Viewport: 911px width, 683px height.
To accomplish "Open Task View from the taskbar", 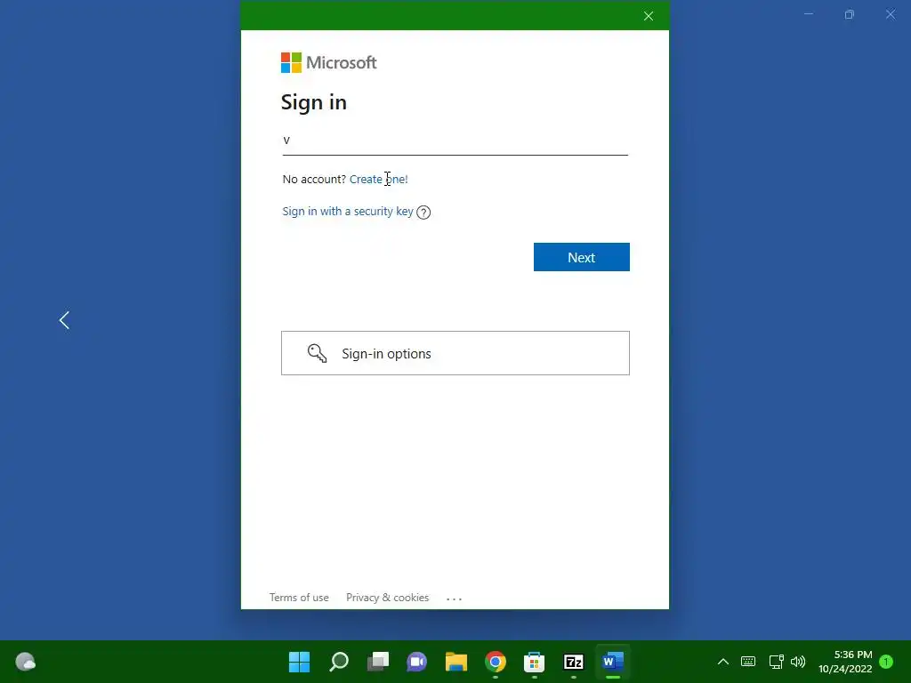I will pyautogui.click(x=377, y=662).
